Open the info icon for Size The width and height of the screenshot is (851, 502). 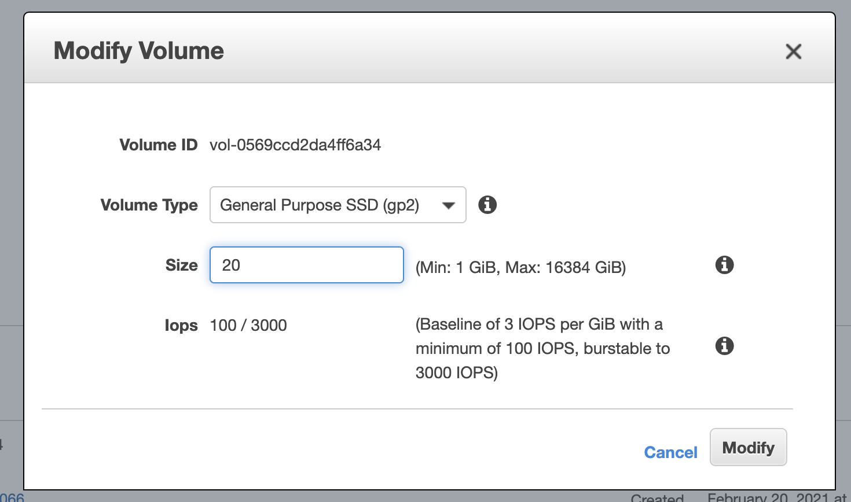(724, 265)
